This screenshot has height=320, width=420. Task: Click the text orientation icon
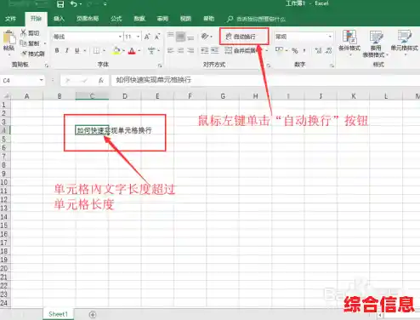tap(205, 37)
